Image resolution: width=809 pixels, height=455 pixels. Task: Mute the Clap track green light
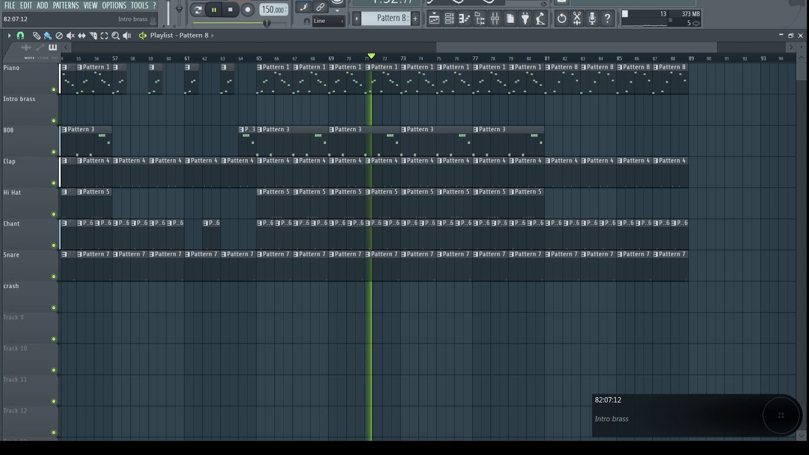click(54, 183)
